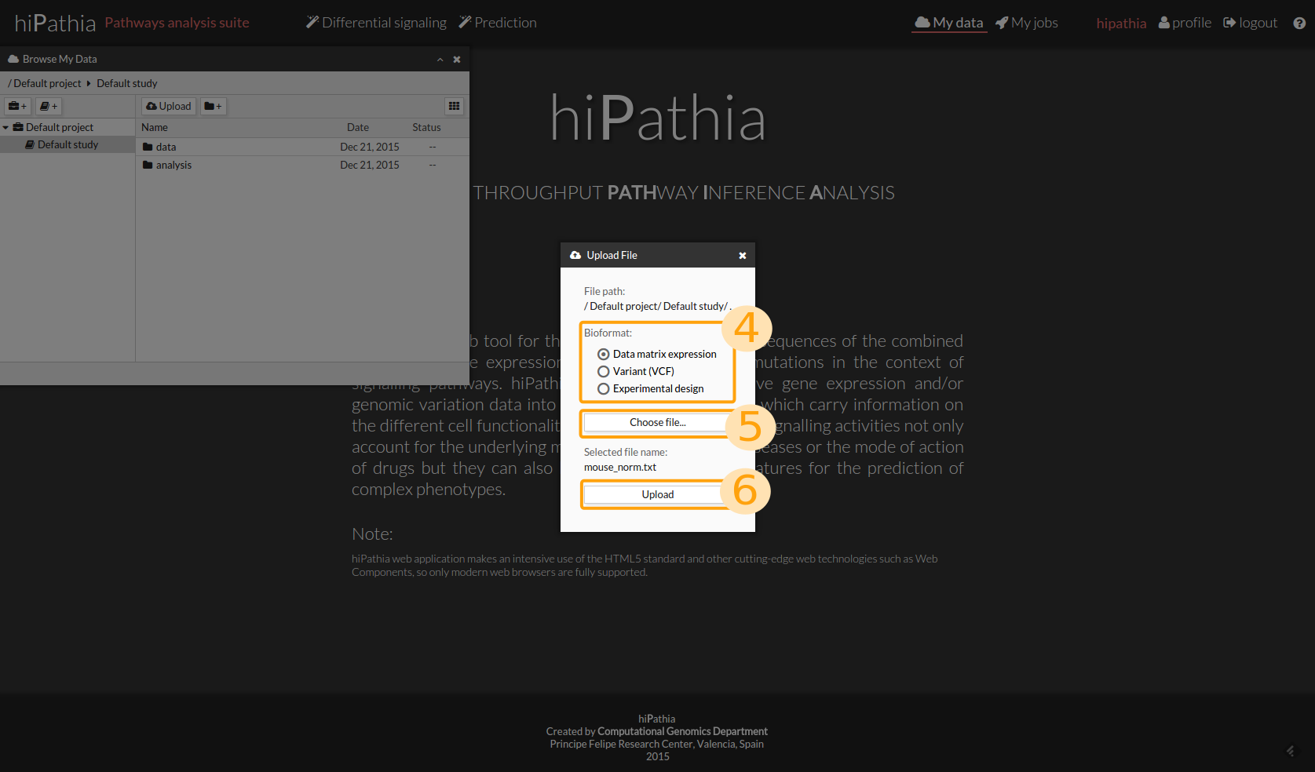Collapse the Default project tree node

[6, 127]
